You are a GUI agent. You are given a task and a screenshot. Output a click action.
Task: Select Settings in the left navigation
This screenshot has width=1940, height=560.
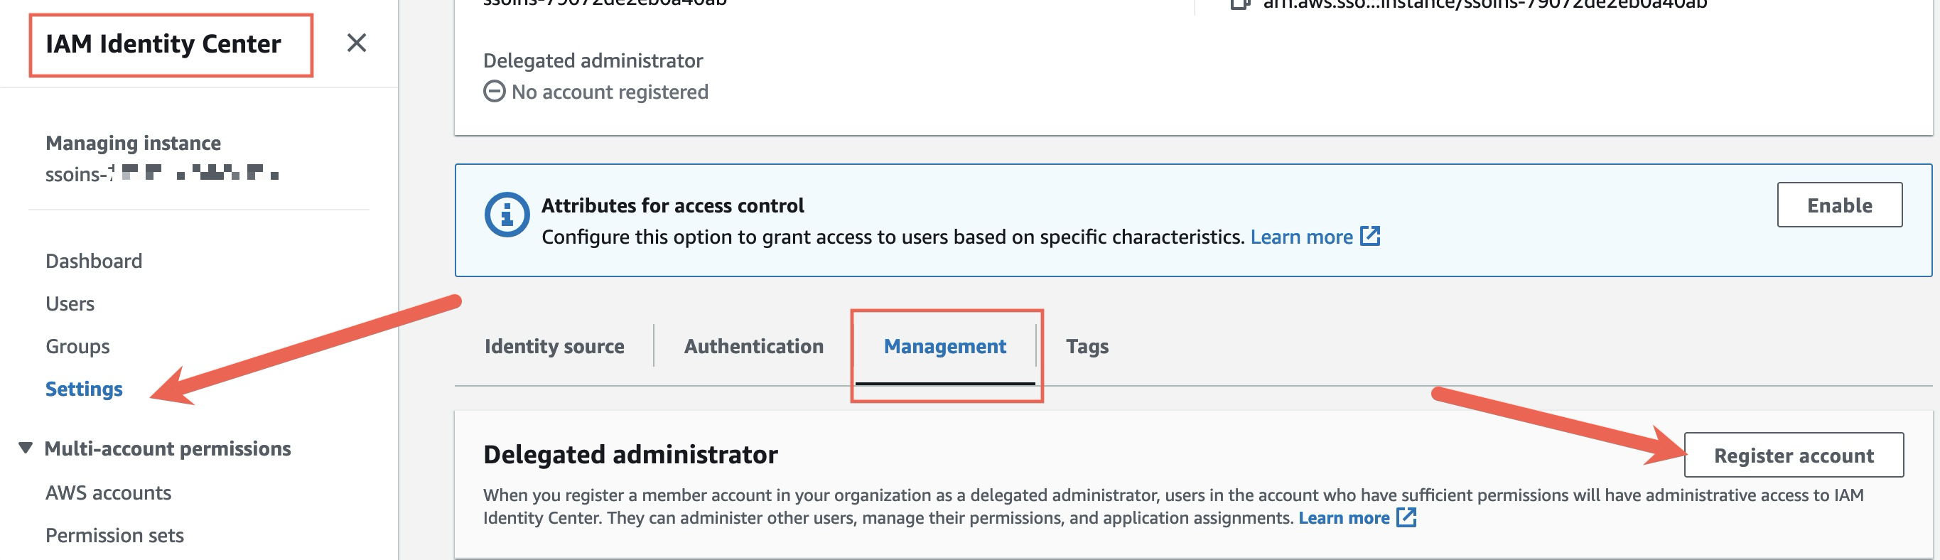[84, 389]
